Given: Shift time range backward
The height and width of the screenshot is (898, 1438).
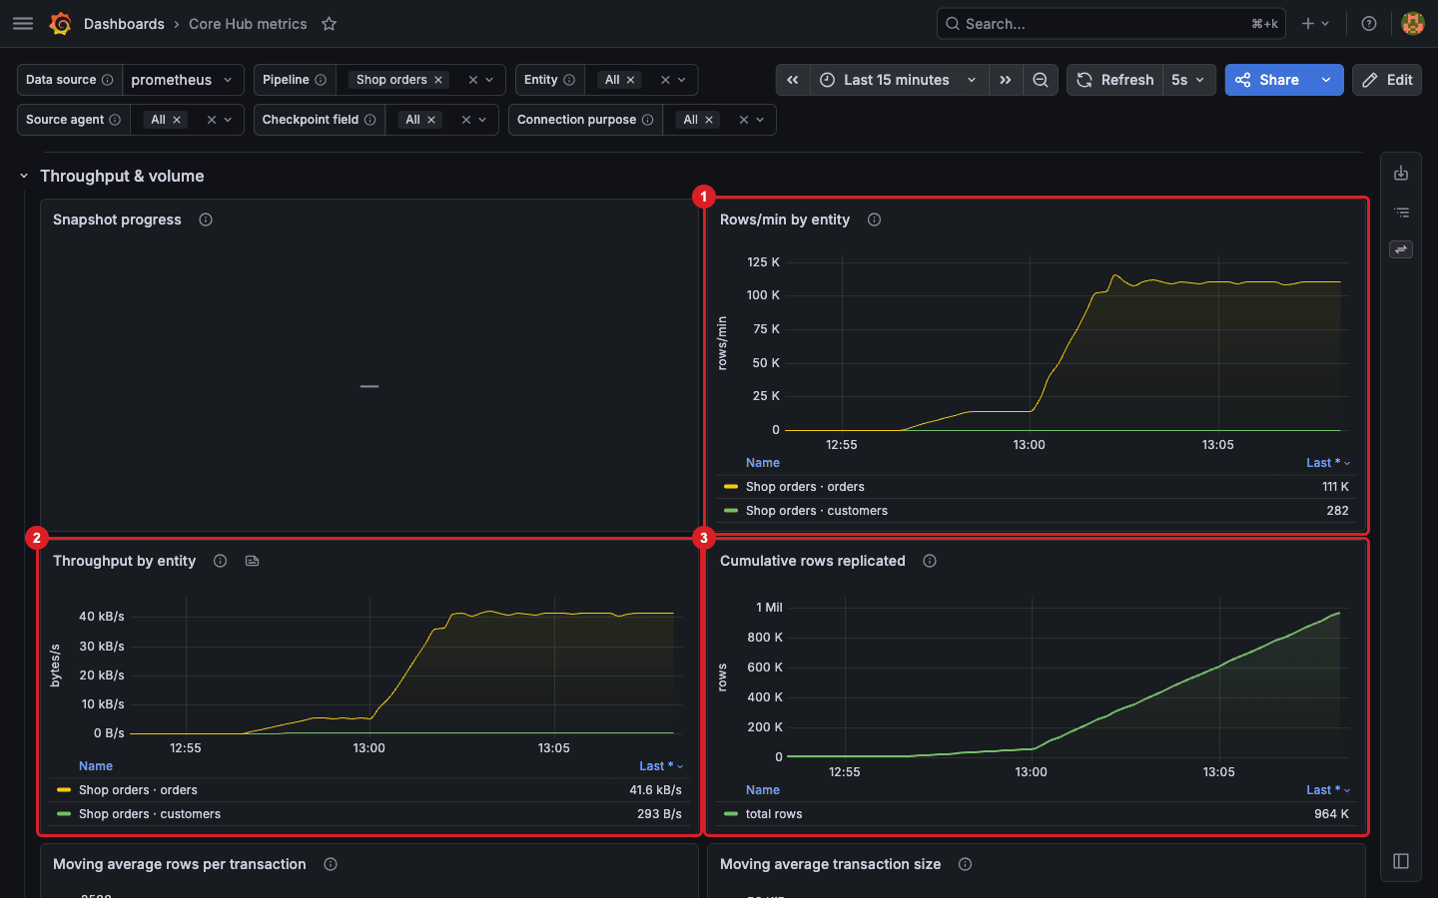Looking at the screenshot, I should [793, 80].
